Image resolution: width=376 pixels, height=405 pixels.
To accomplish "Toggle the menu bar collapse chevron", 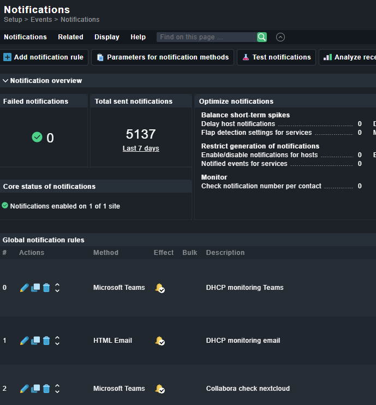I will click(280, 37).
